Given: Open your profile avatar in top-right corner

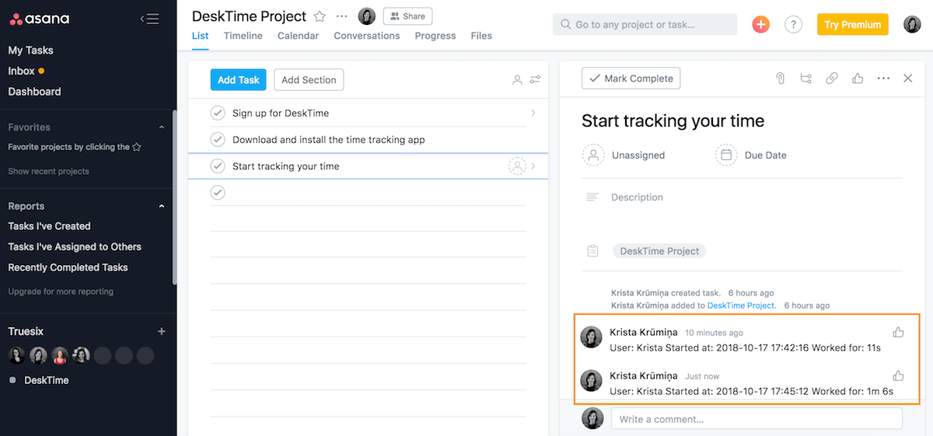Looking at the screenshot, I should click(x=912, y=24).
